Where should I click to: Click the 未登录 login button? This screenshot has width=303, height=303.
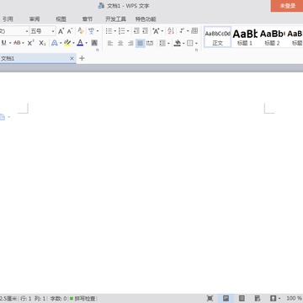287,6
